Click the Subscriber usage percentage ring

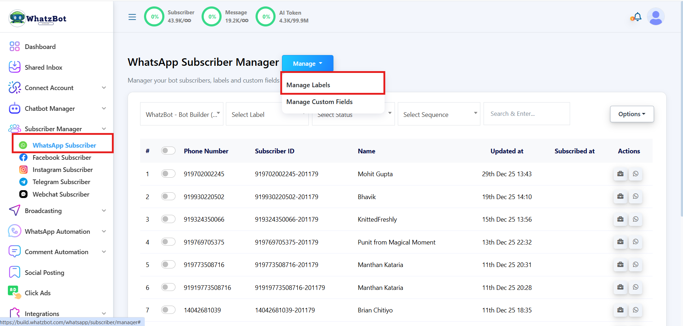154,16
